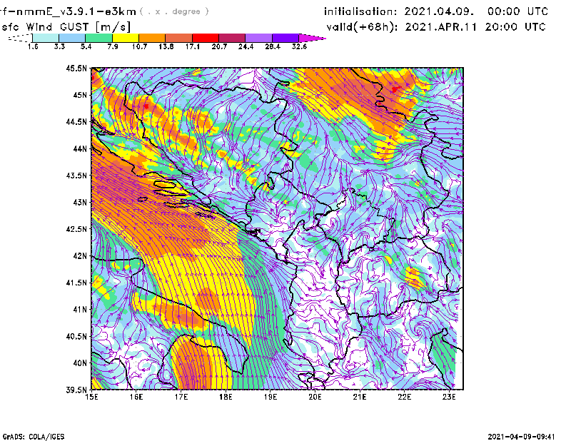Pick the orange legend swatch 10.7–13.8
This screenshot has width=571, height=441.
[152, 38]
